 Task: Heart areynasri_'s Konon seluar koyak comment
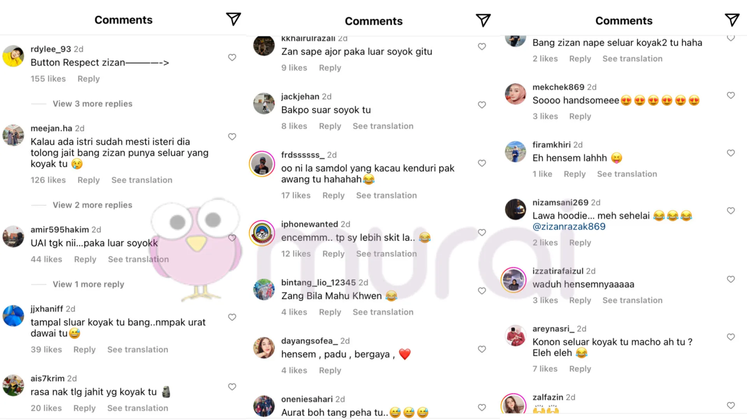pos(731,337)
